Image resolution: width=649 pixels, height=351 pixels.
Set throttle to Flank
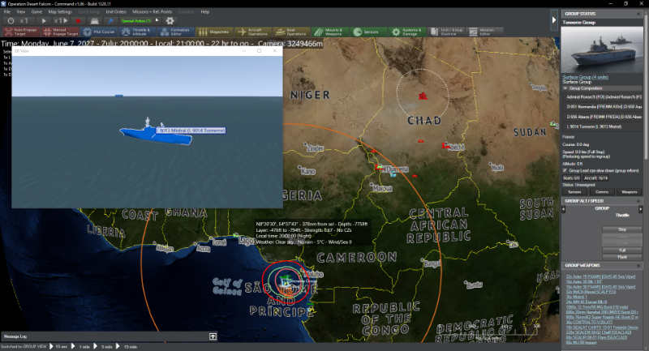point(622,257)
